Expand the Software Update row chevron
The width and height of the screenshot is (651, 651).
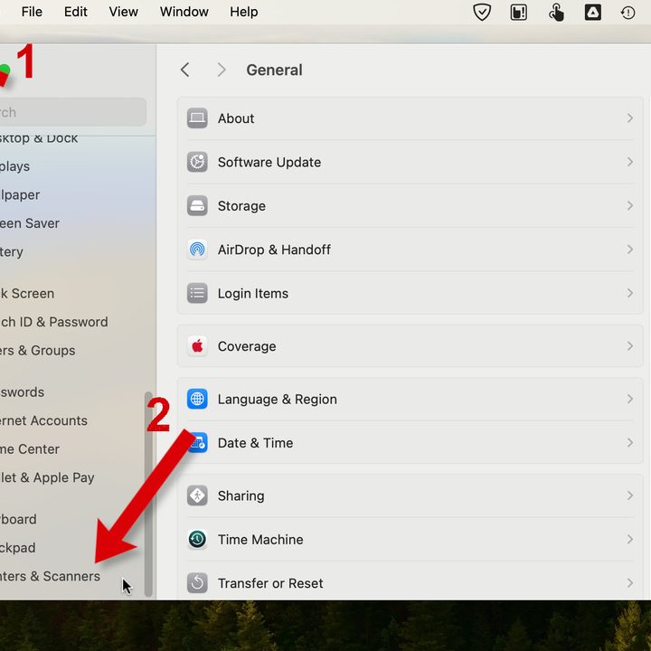click(630, 162)
